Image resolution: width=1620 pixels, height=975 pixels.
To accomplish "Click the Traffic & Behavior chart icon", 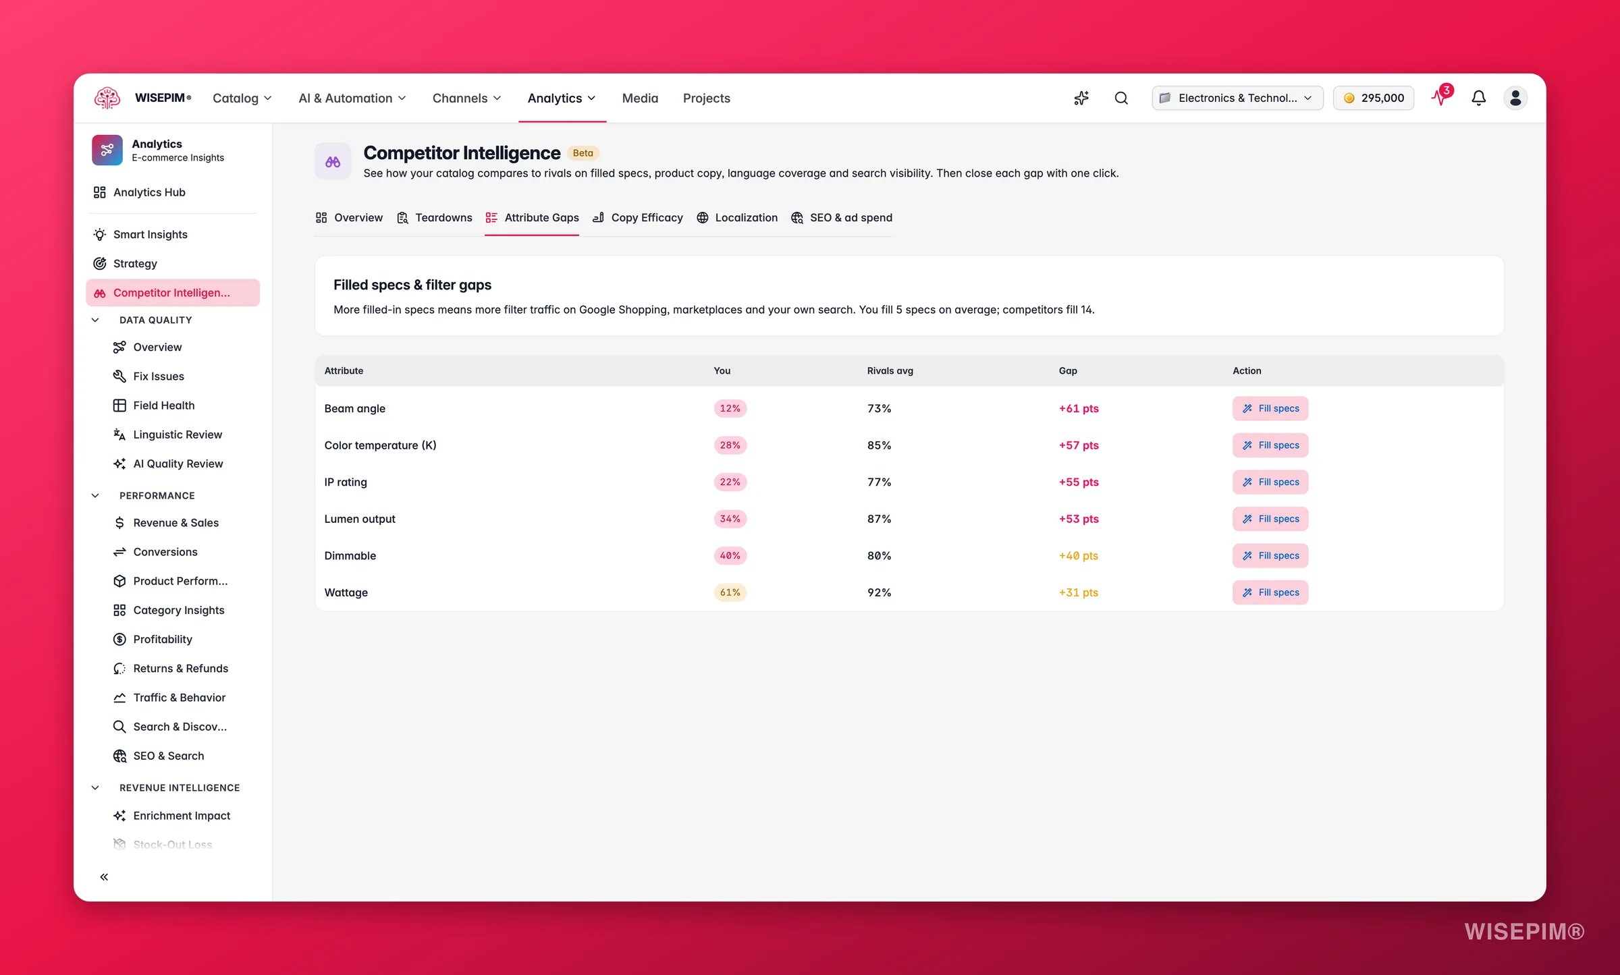I will click(x=119, y=697).
